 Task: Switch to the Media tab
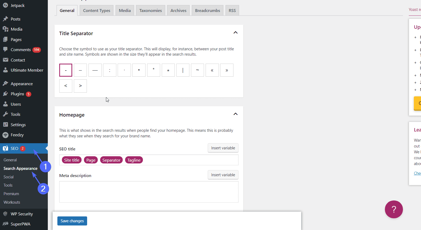[125, 10]
